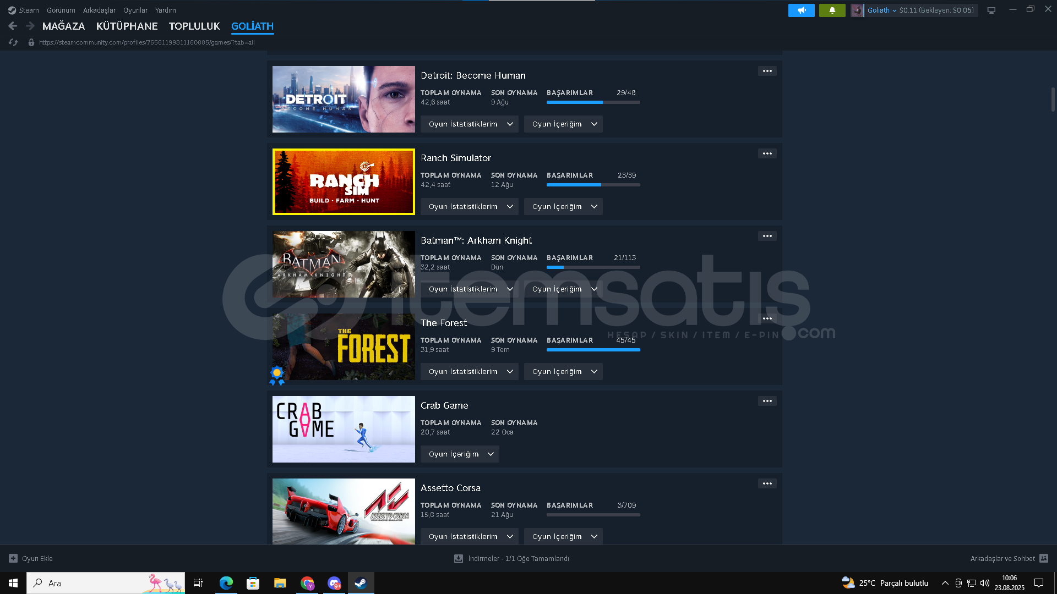Open options menu for The Forest
1057x594 pixels.
[x=767, y=318]
